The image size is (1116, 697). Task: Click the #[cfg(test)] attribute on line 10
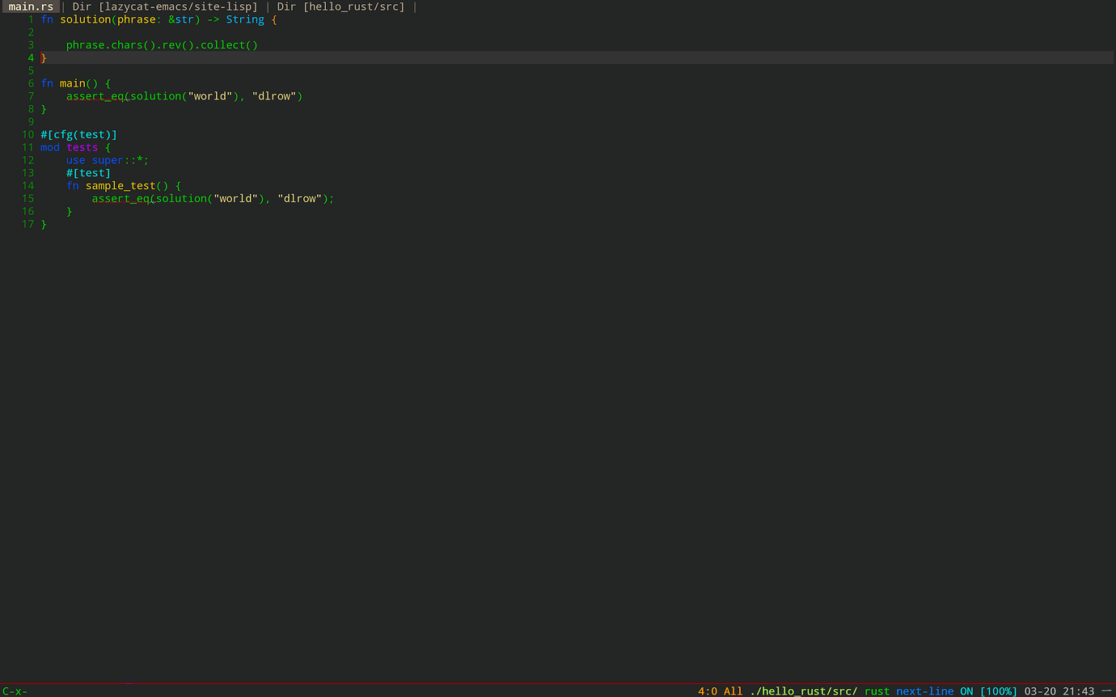[78, 135]
